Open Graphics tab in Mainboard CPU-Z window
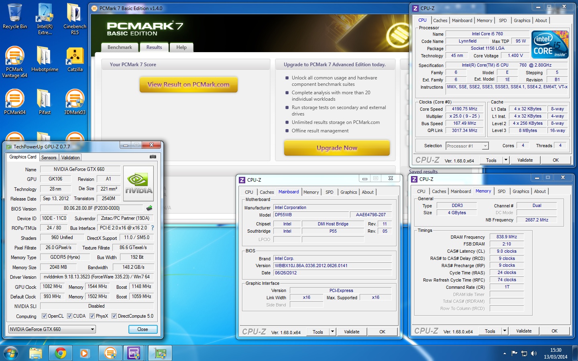The image size is (578, 361). click(x=349, y=192)
